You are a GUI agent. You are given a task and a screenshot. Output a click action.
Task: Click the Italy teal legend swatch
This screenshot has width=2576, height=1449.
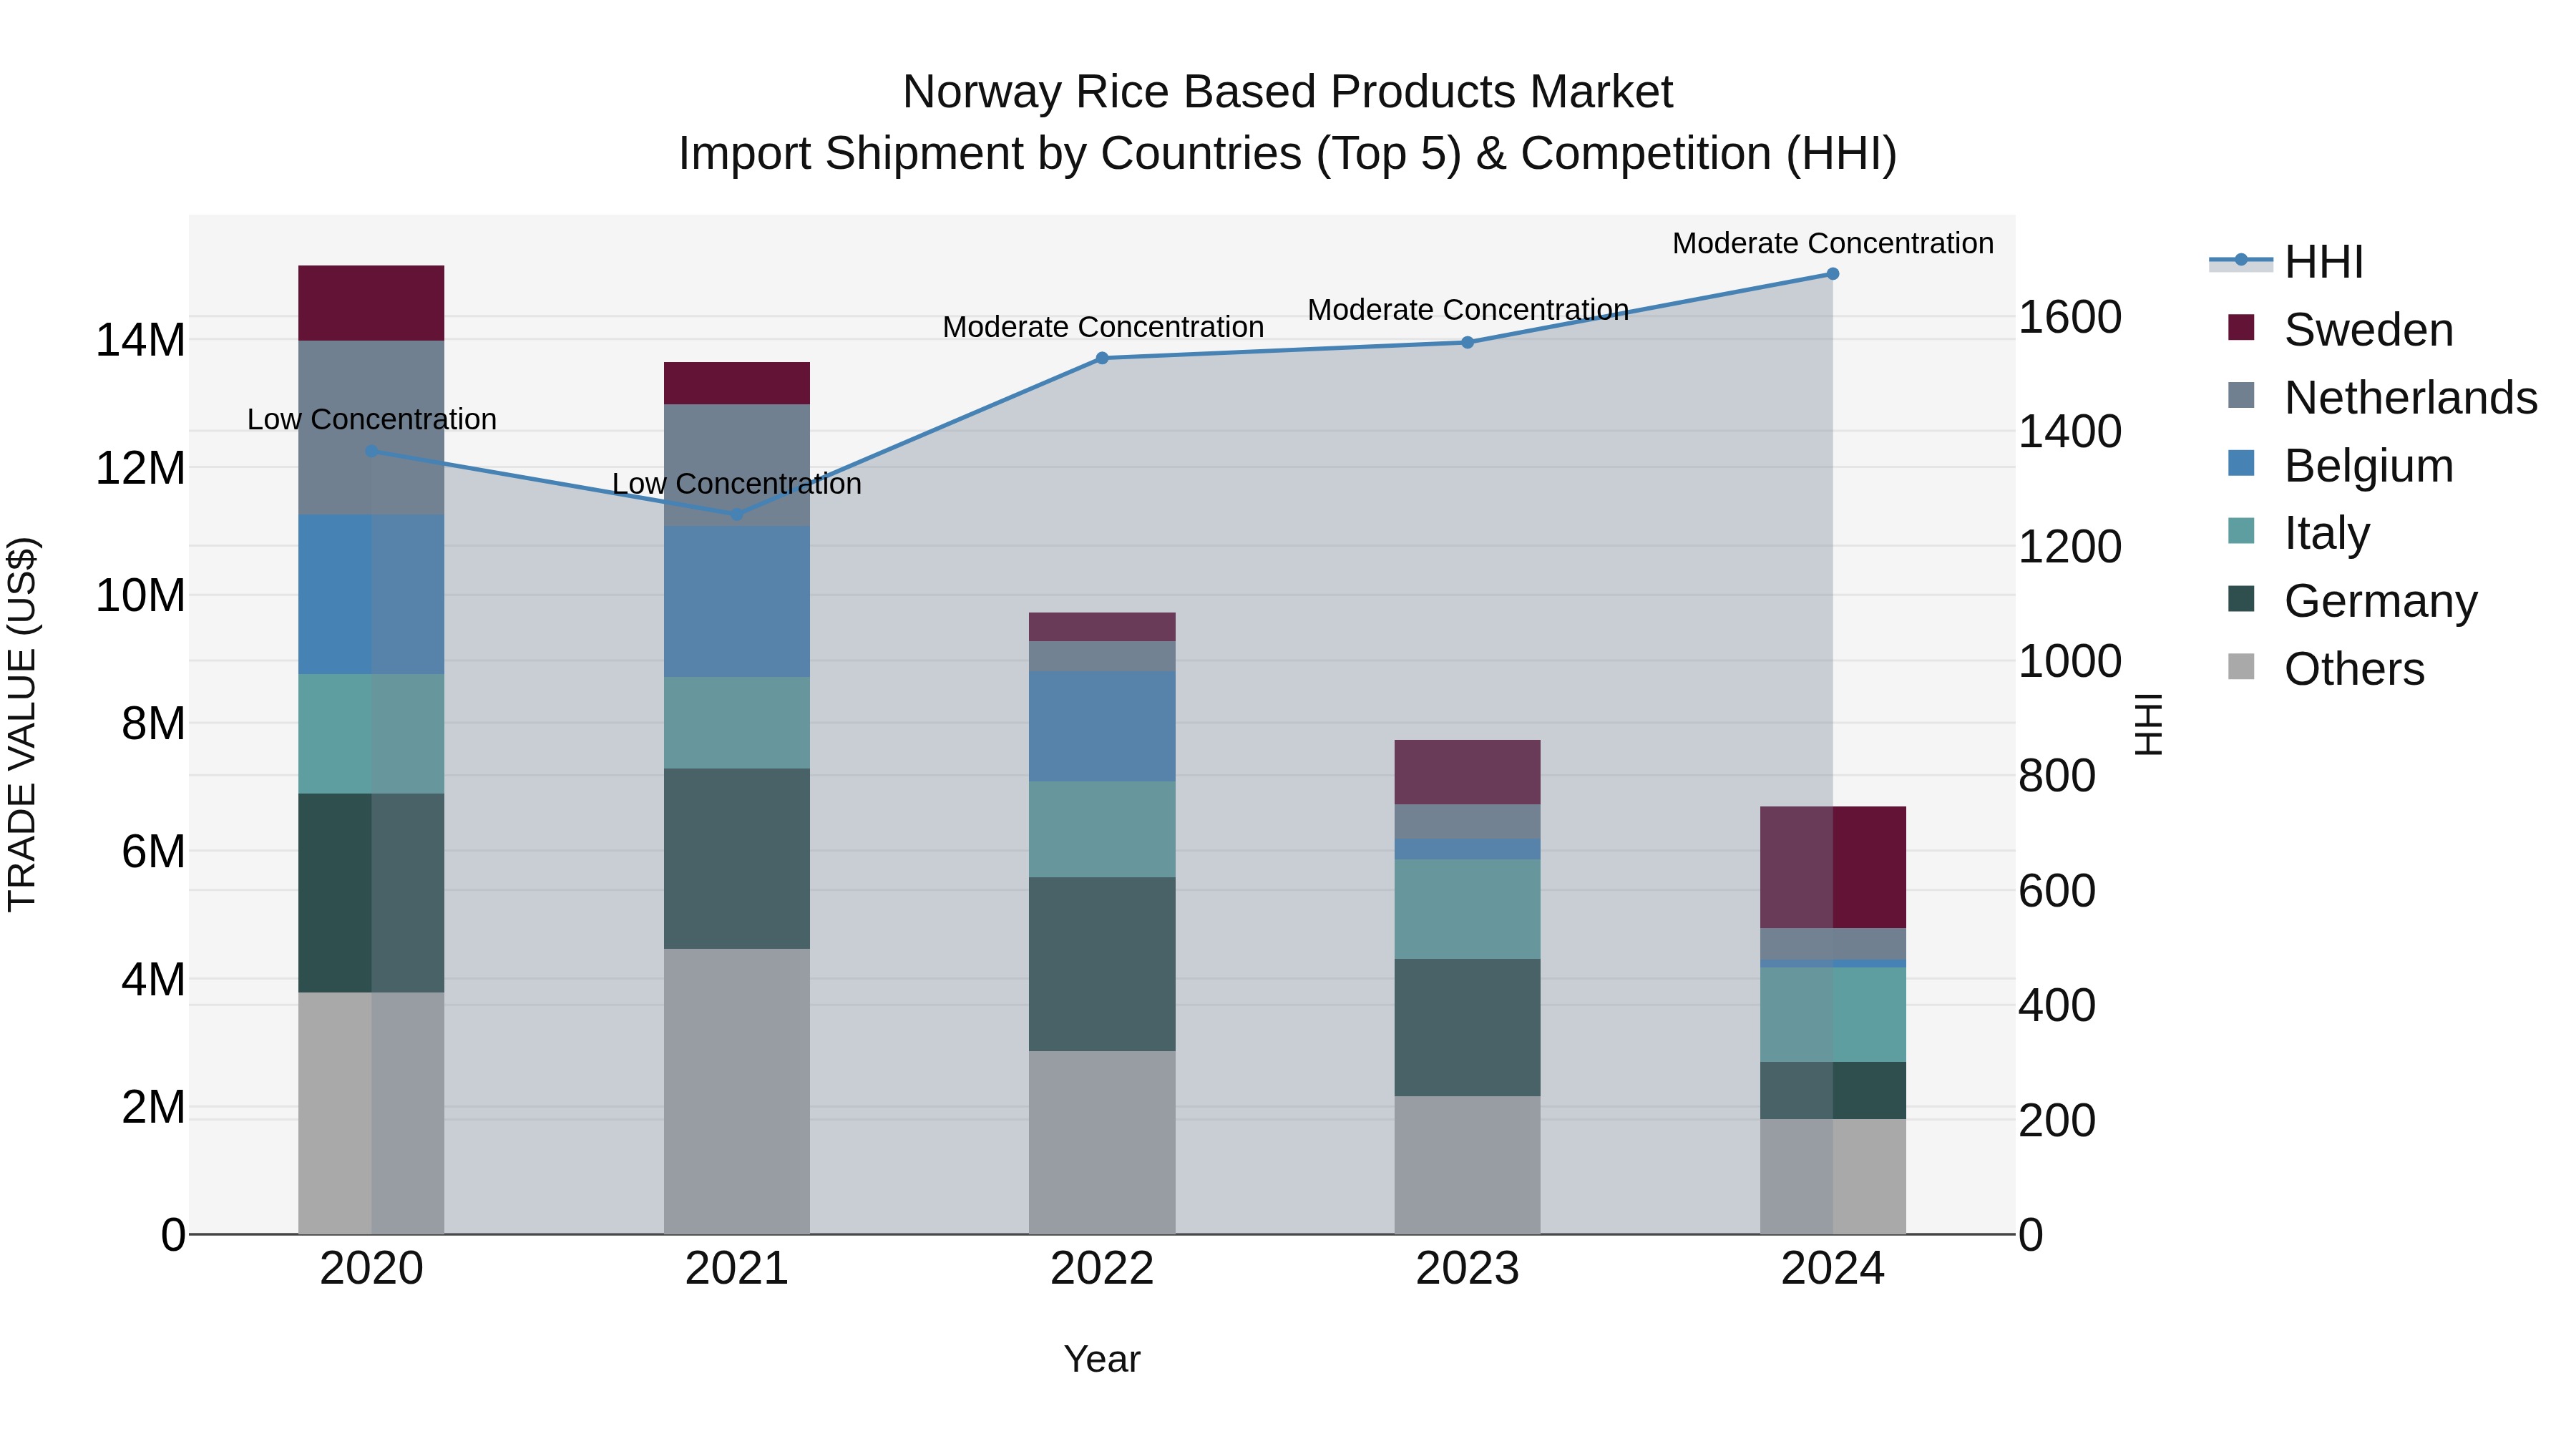tap(2242, 531)
